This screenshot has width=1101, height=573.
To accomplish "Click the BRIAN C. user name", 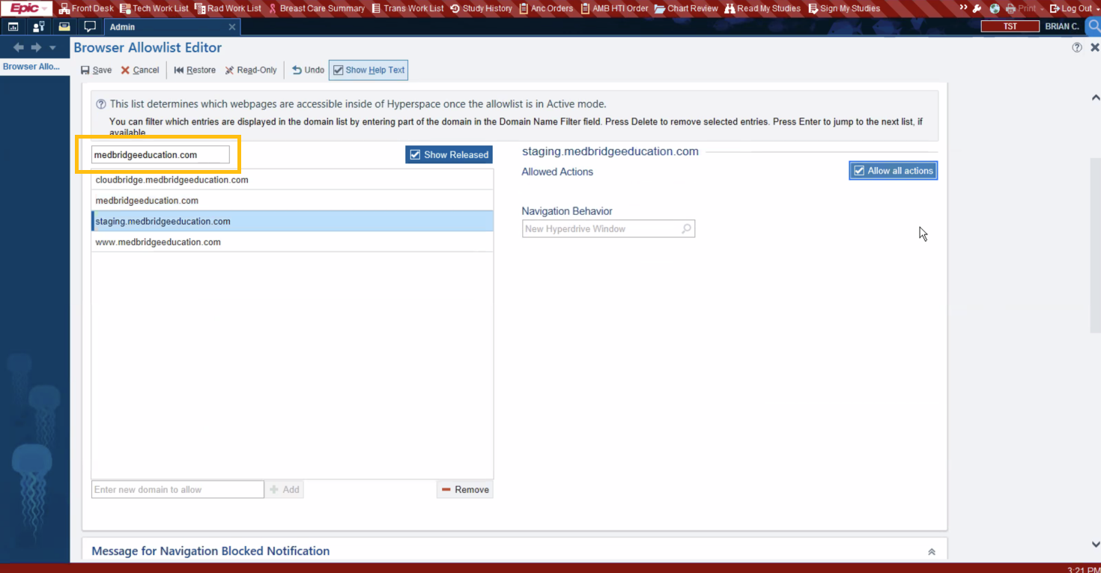I will (x=1062, y=26).
